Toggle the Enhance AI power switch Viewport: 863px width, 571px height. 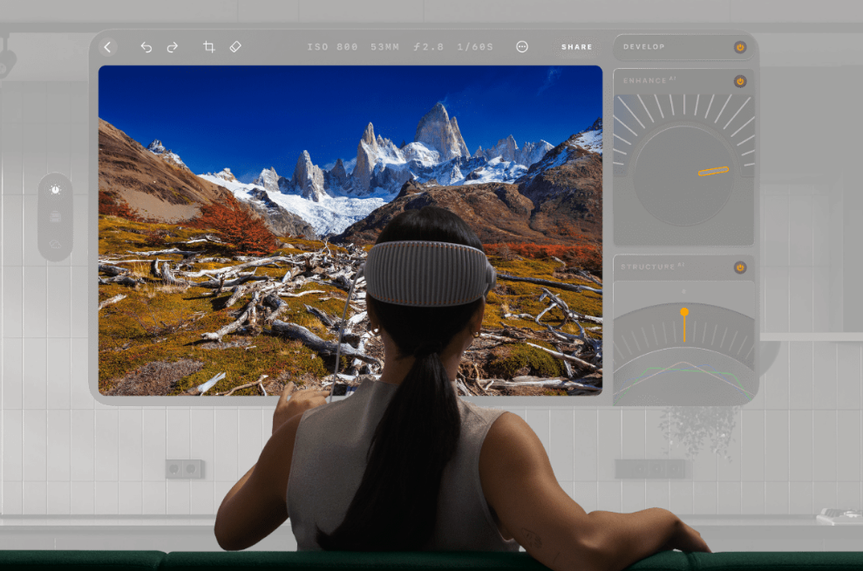[x=739, y=81]
